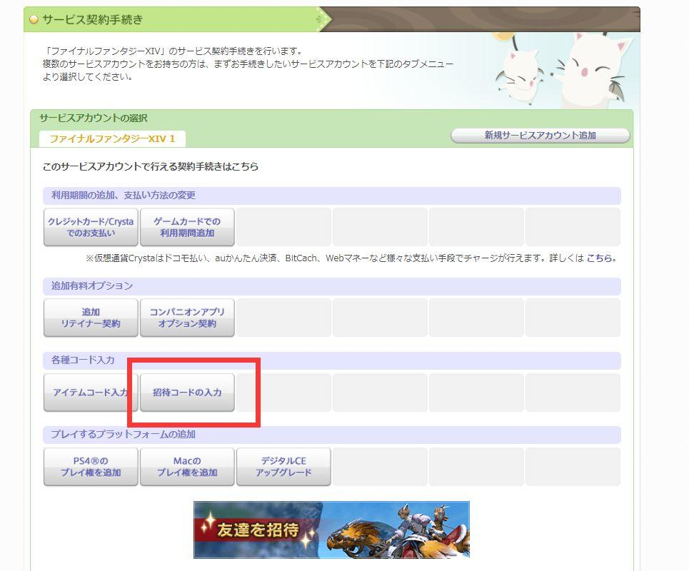The width and height of the screenshot is (689, 571).
Task: Open デジタルCE アップグレード
Action: tap(283, 467)
